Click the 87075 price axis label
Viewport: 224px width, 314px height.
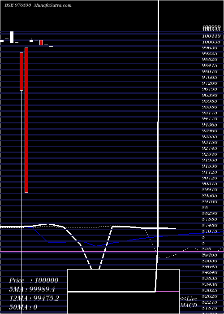coord(210,231)
